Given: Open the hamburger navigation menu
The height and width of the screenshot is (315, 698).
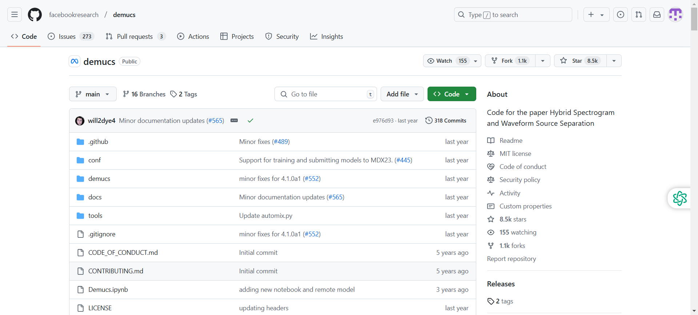Looking at the screenshot, I should click(x=15, y=15).
